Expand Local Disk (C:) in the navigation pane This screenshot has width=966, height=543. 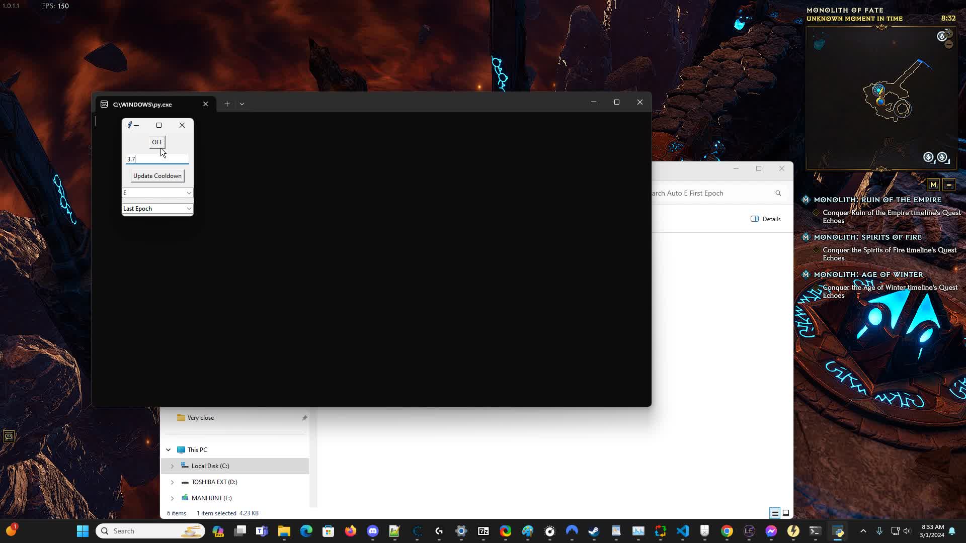point(173,466)
